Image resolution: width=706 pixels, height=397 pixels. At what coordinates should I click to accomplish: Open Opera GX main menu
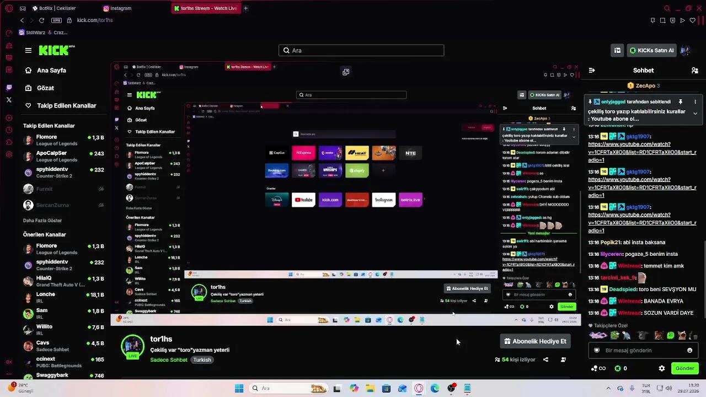coord(9,8)
